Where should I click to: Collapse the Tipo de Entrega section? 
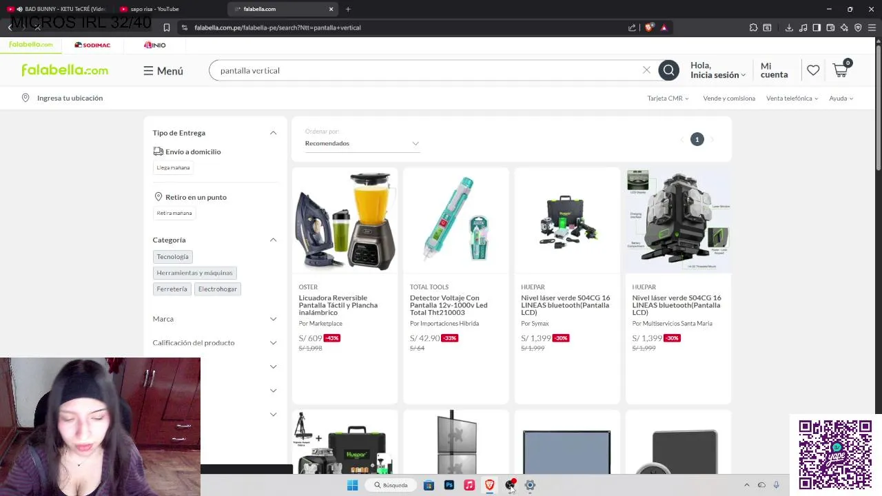point(273,133)
